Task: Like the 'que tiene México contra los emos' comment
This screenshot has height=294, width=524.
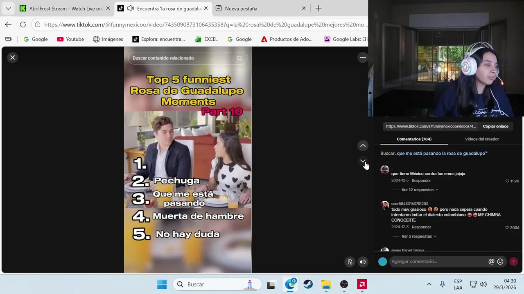Action: point(507,181)
